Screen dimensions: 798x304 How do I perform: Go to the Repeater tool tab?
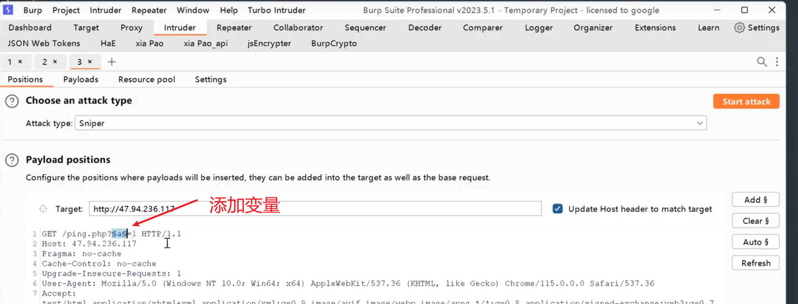pyautogui.click(x=234, y=28)
